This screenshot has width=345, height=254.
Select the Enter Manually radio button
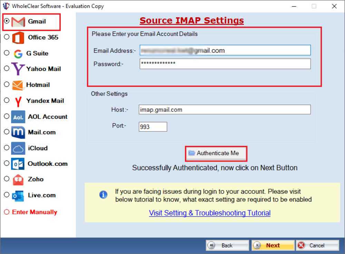click(x=7, y=212)
